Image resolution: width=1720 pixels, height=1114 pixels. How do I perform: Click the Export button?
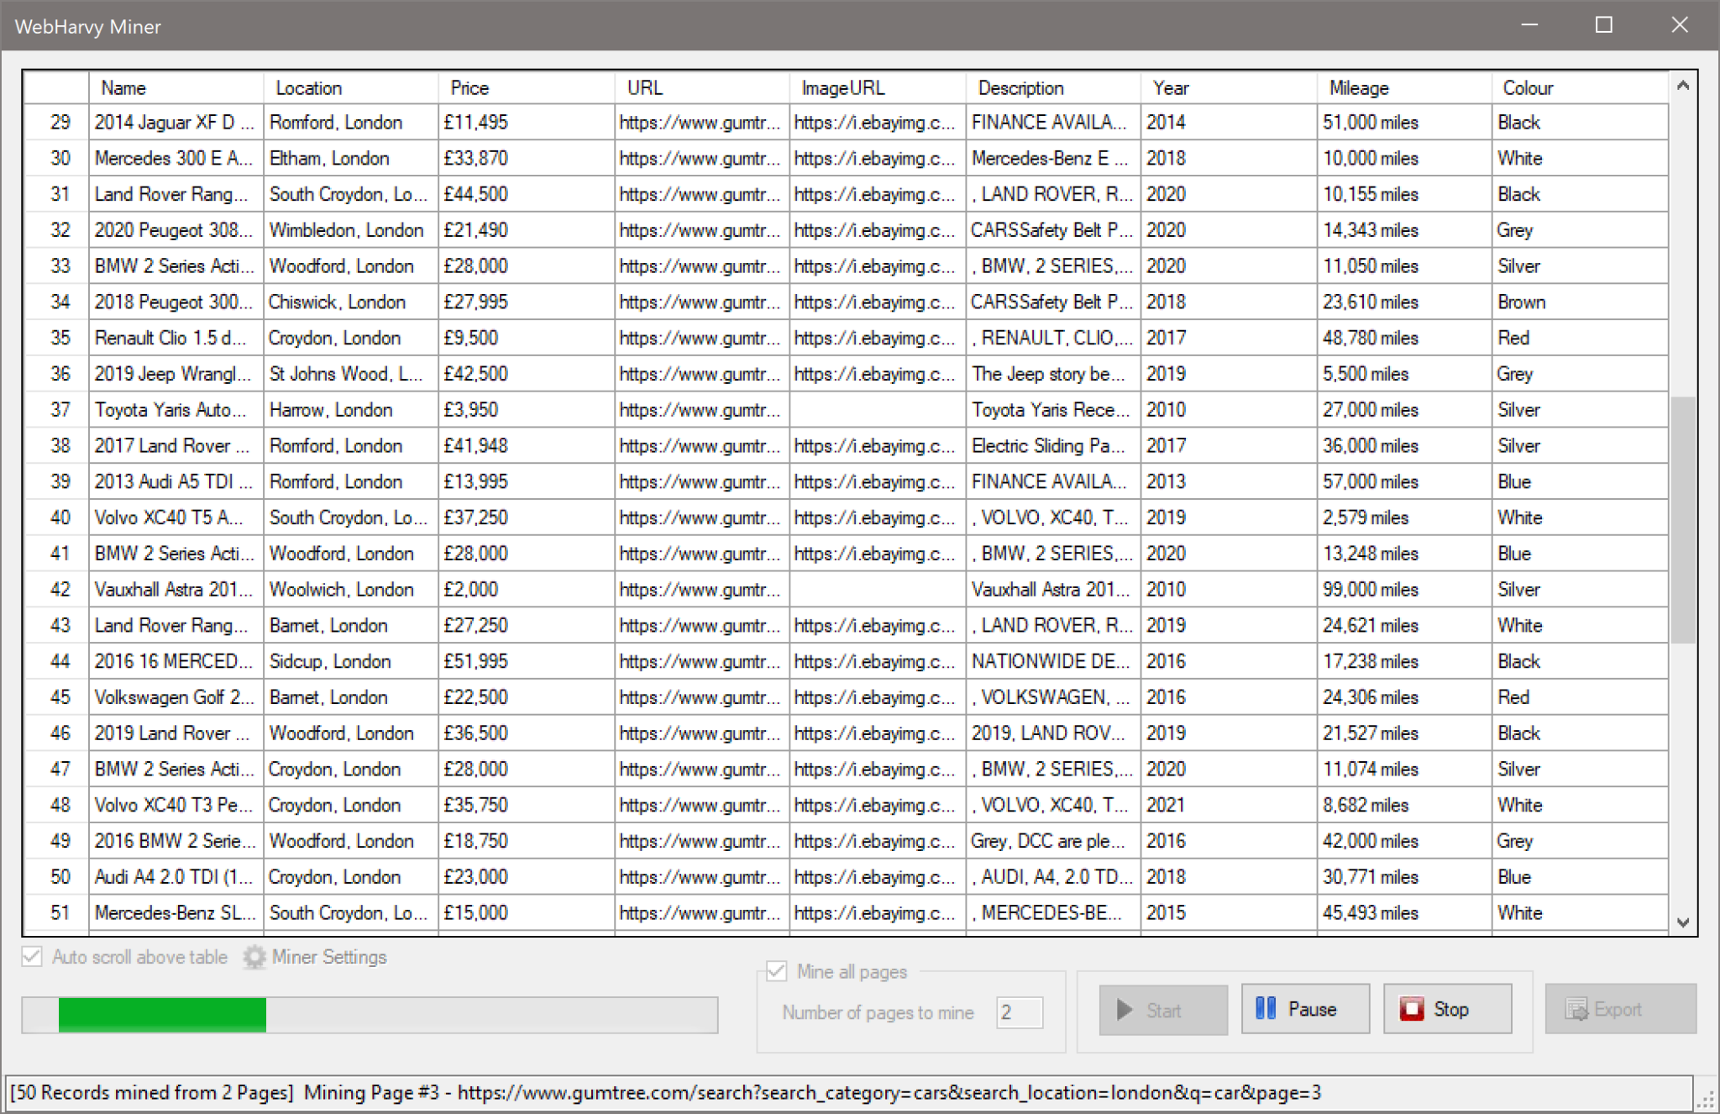pyautogui.click(x=1619, y=1010)
